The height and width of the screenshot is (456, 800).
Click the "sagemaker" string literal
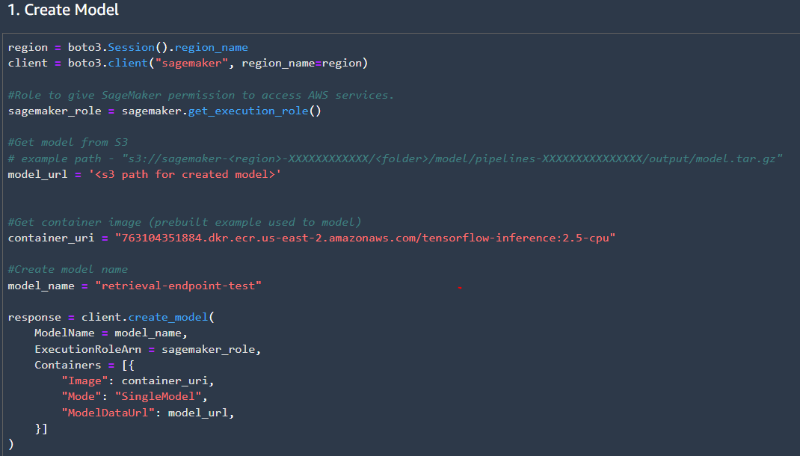191,62
